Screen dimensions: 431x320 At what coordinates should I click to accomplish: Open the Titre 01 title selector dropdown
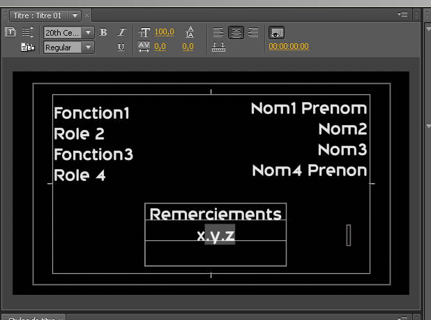[x=75, y=15]
